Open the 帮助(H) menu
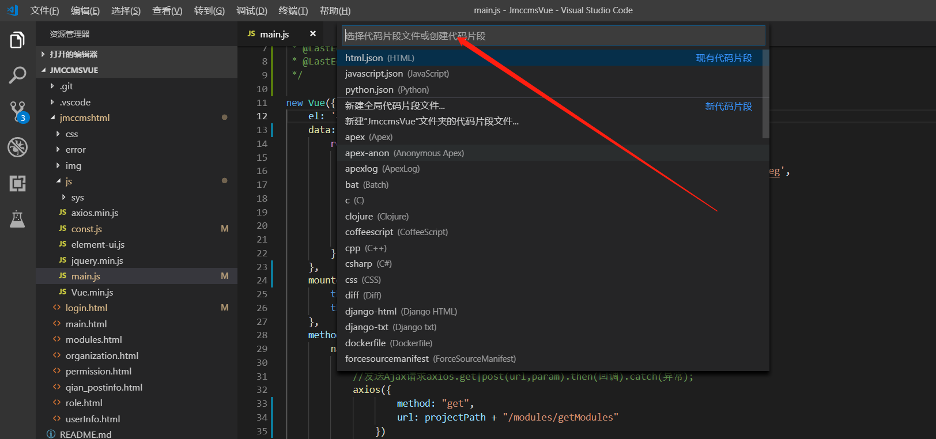Screen dimensions: 936x439 [x=335, y=10]
